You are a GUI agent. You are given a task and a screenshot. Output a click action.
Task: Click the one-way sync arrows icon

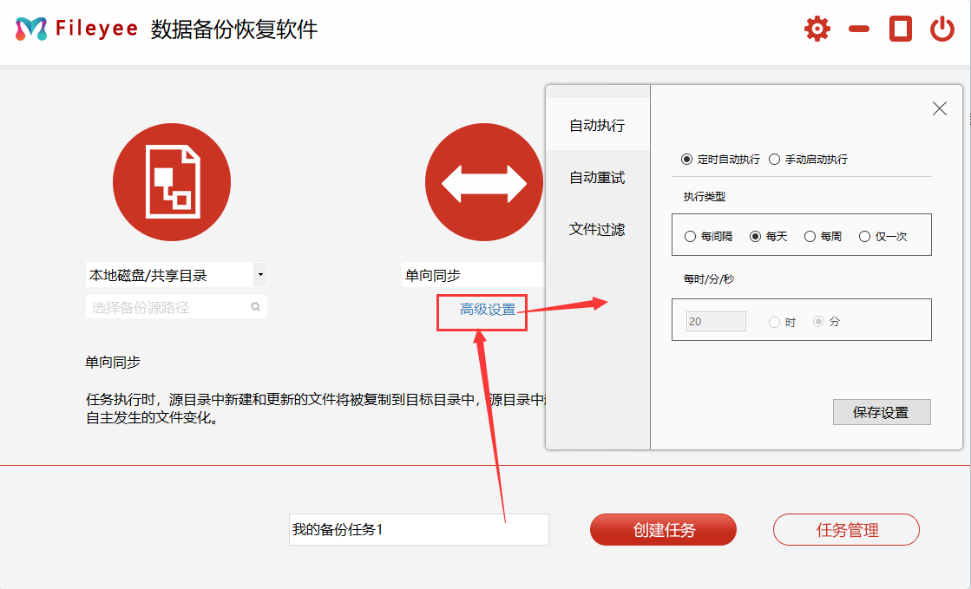click(483, 182)
